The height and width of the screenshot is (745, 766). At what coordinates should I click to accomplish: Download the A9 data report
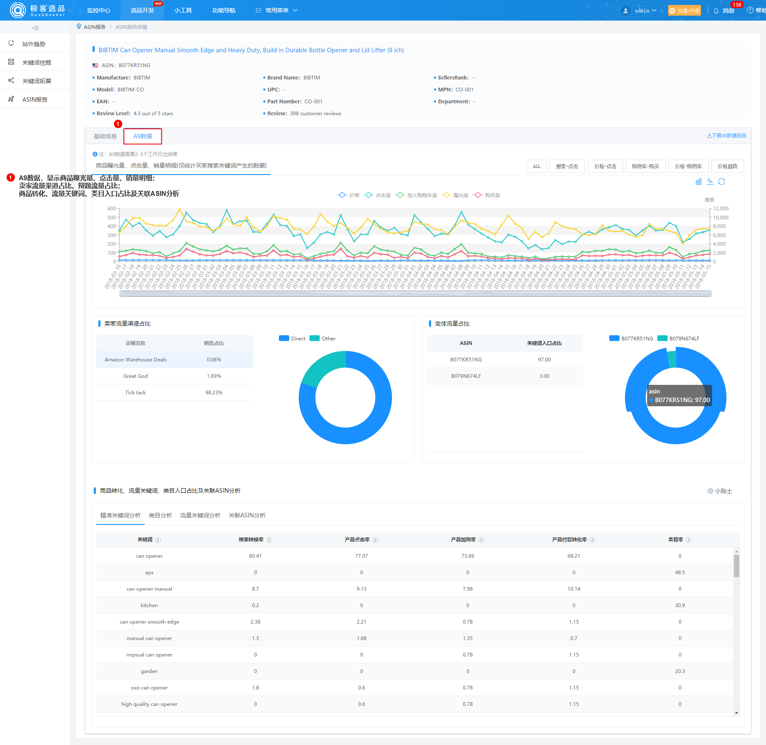[727, 135]
